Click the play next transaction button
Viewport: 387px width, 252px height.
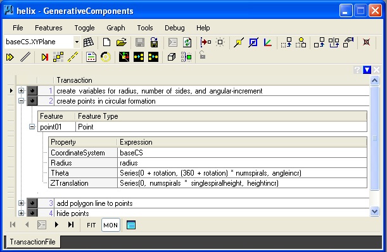(56, 224)
